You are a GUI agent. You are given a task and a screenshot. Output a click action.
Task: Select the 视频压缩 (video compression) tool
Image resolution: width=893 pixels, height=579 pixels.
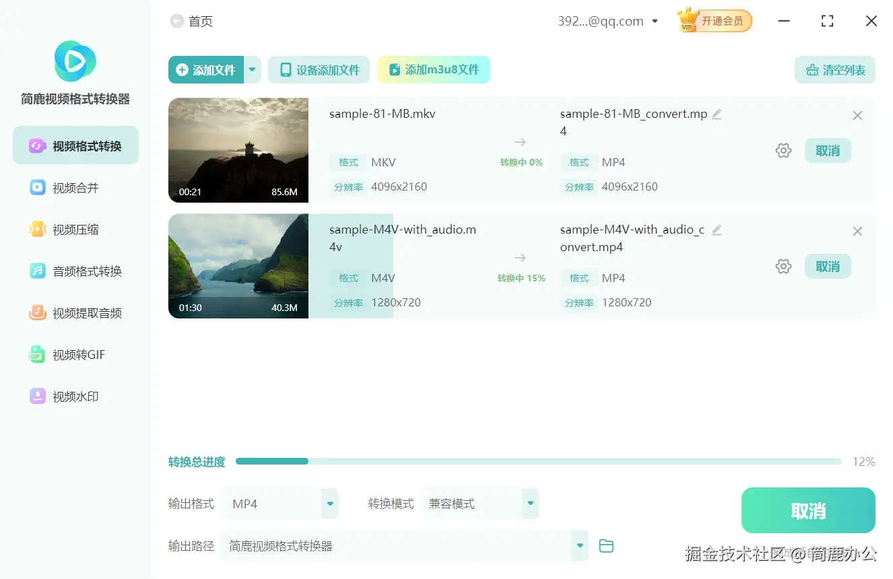point(75,229)
